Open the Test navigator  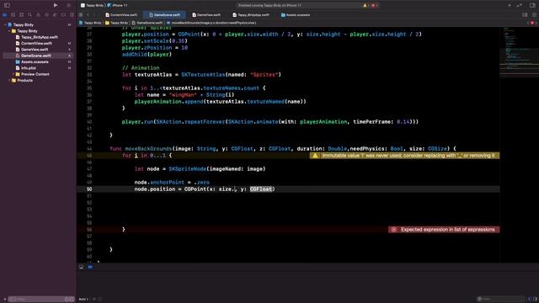[x=47, y=15]
